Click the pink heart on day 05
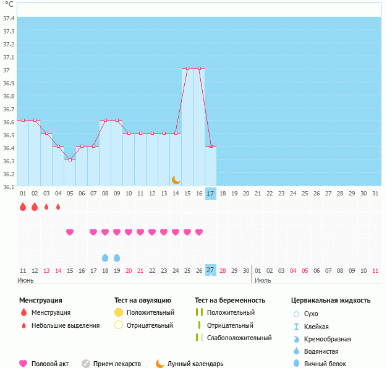This screenshot has height=368, width=387. click(70, 232)
